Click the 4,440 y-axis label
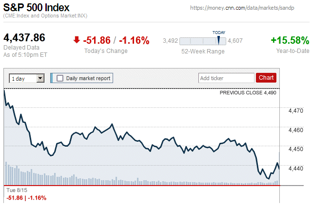This screenshot has height=204, width=312. click(x=295, y=169)
